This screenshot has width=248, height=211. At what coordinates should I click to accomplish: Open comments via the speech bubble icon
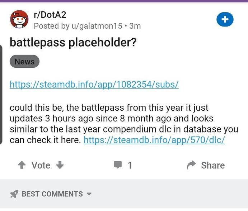pyautogui.click(x=118, y=165)
